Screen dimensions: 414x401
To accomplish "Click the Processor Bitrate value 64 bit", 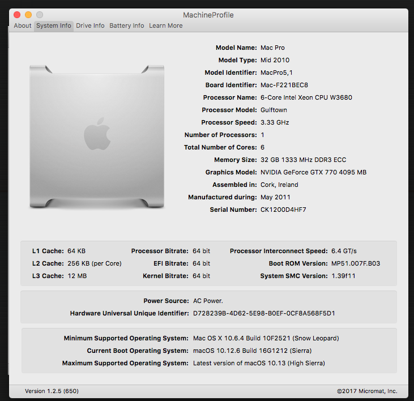I will 201,251.
